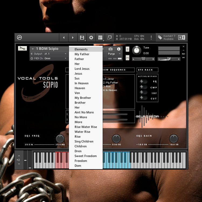Image resolution: width=202 pixels, height=202 pixels.
Task: Expand the 1 BDM Scipio instrument arrow
Action: tap(33, 49)
